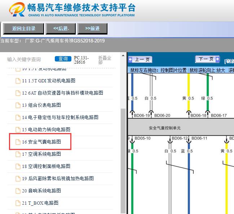
Task: Click the >>前进 forward button
Action: 92,28
